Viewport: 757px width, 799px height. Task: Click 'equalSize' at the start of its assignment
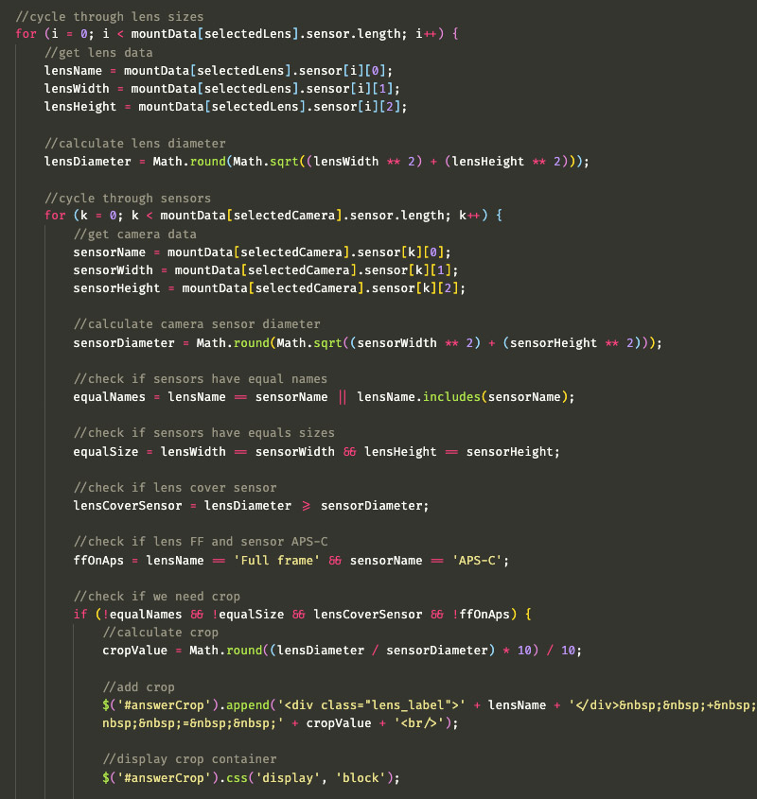[106, 452]
